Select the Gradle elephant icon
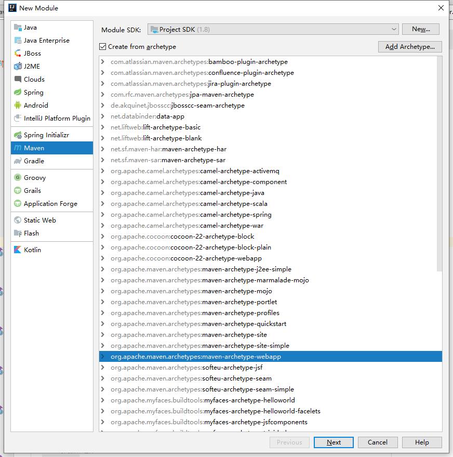 point(18,161)
